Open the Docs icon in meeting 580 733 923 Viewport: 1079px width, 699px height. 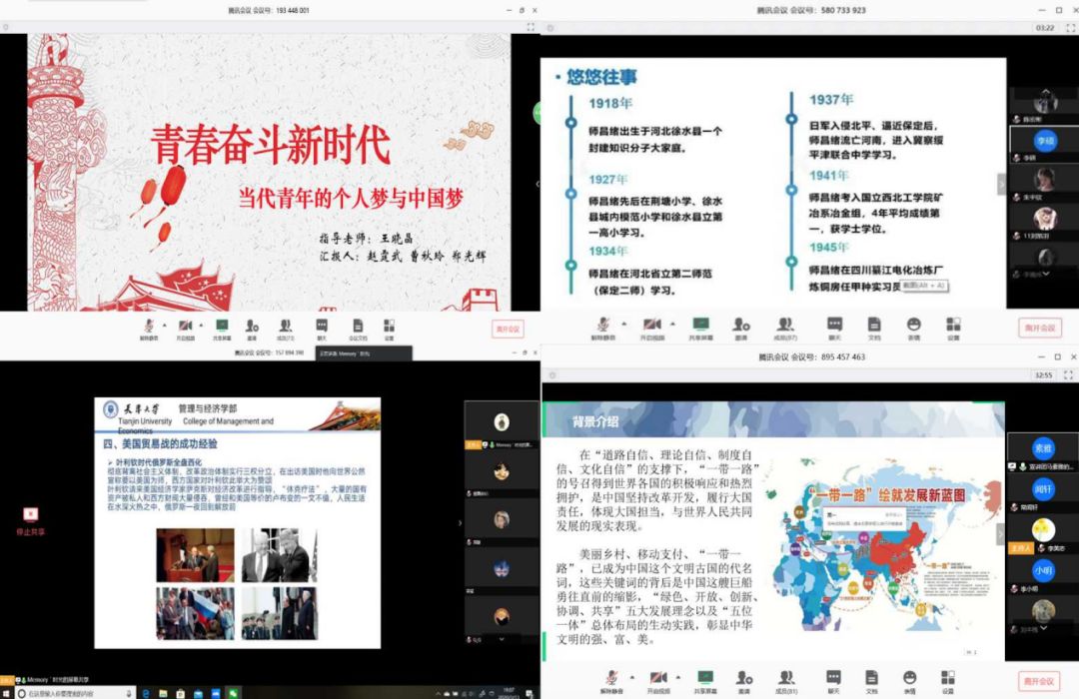(x=874, y=326)
